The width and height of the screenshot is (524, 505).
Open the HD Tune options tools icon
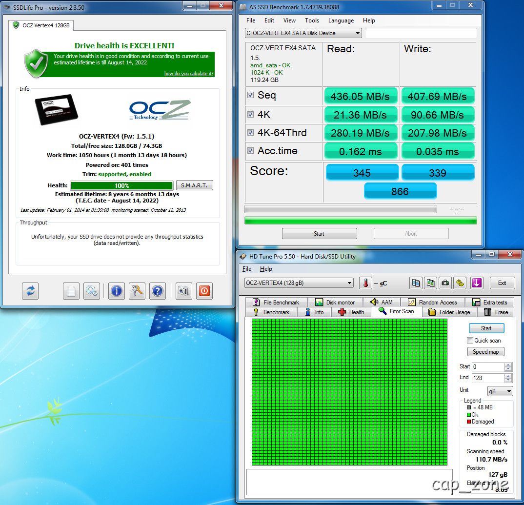click(460, 283)
